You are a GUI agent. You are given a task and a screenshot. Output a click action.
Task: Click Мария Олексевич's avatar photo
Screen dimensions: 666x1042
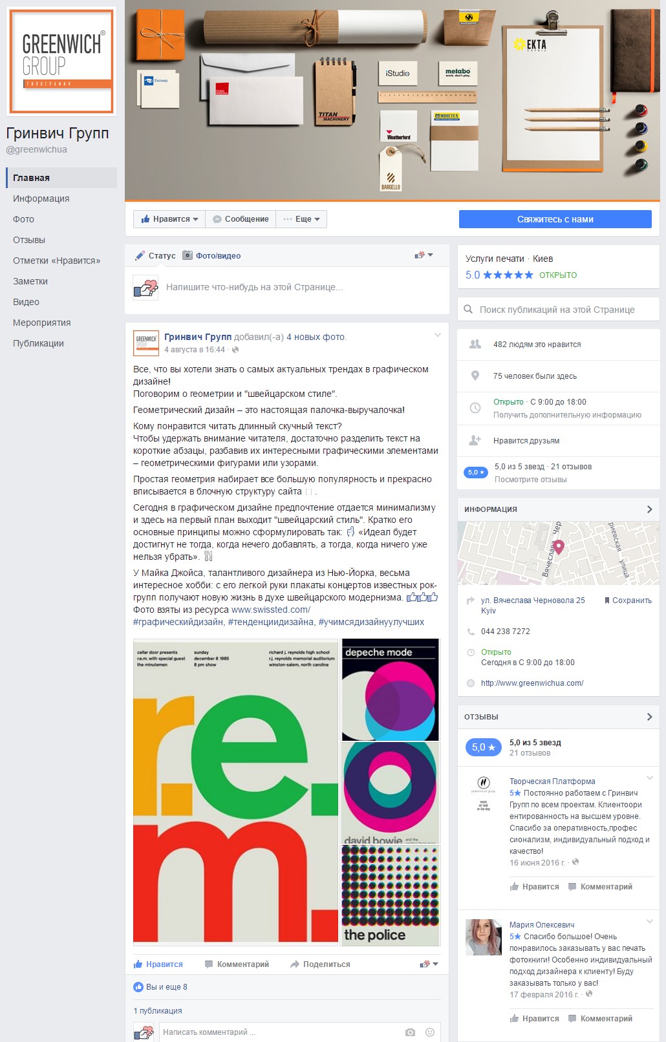tap(484, 937)
